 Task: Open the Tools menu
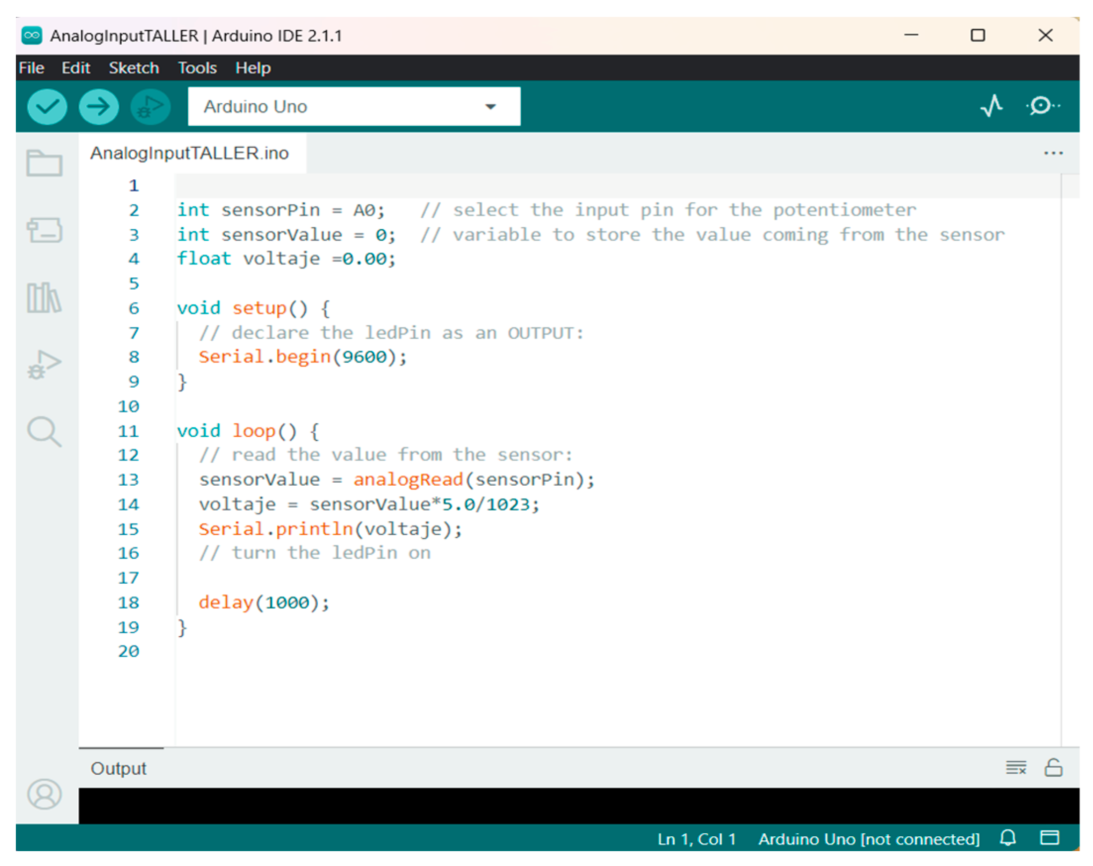coord(197,68)
